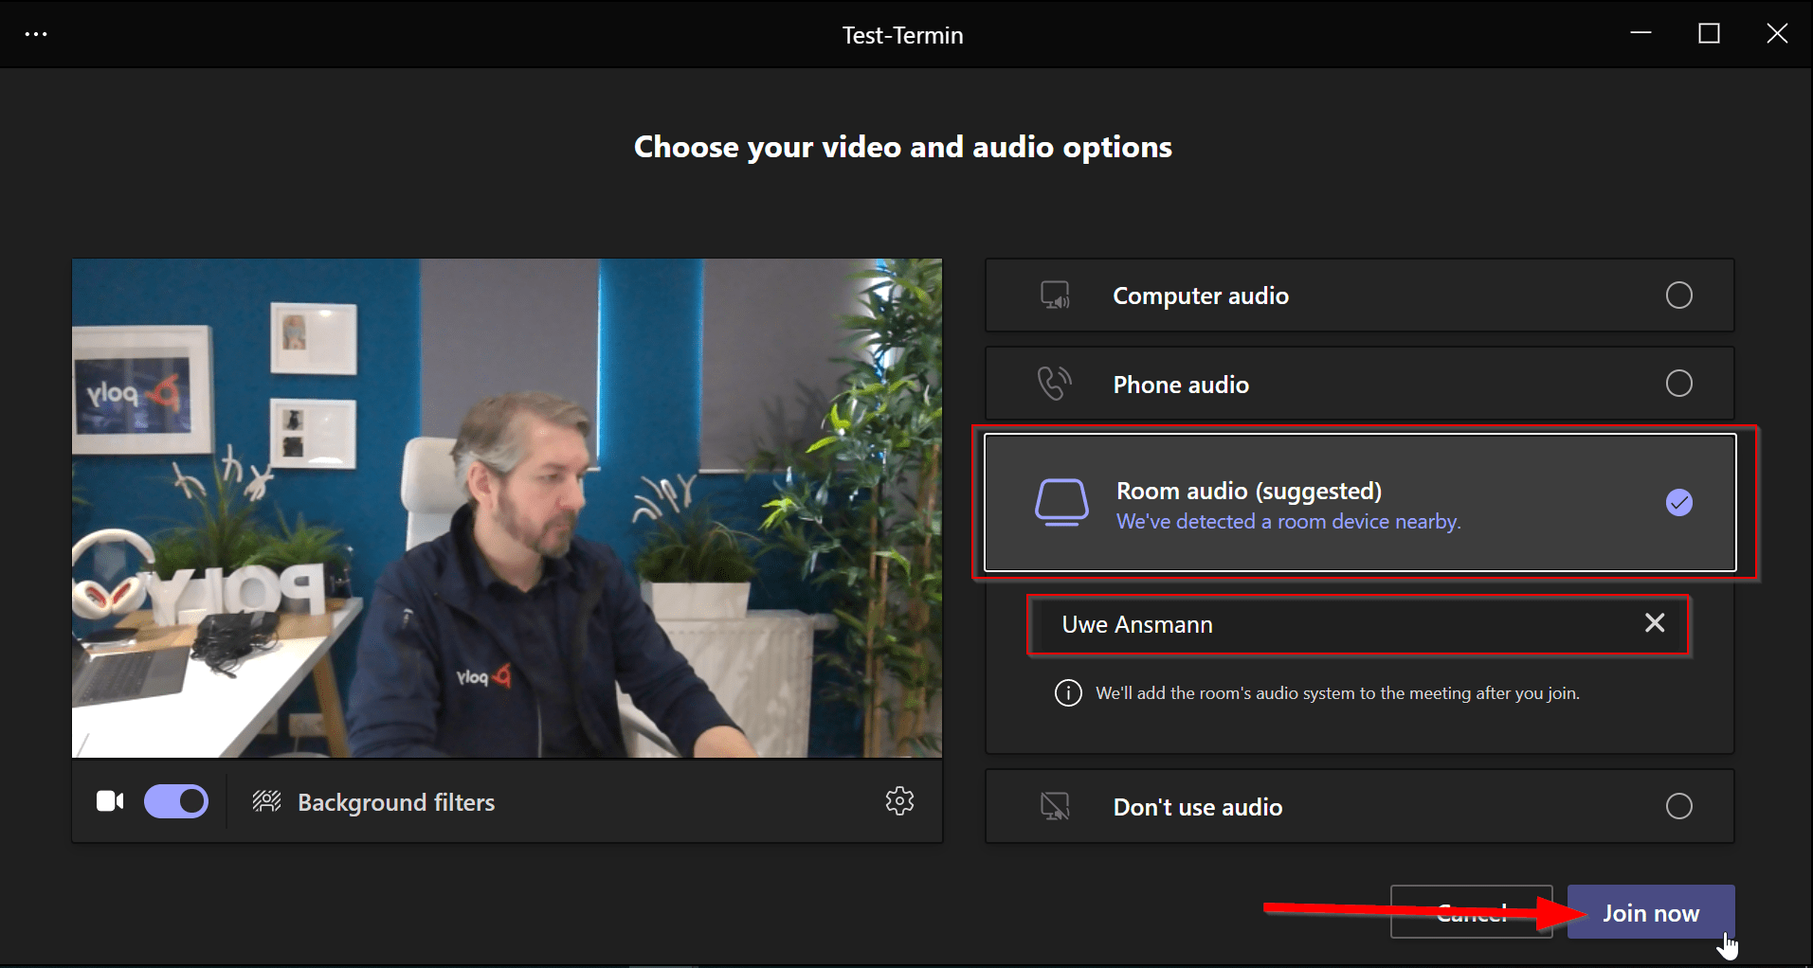
Task: Click the checked Room audio radio indicator
Action: pos(1678,502)
